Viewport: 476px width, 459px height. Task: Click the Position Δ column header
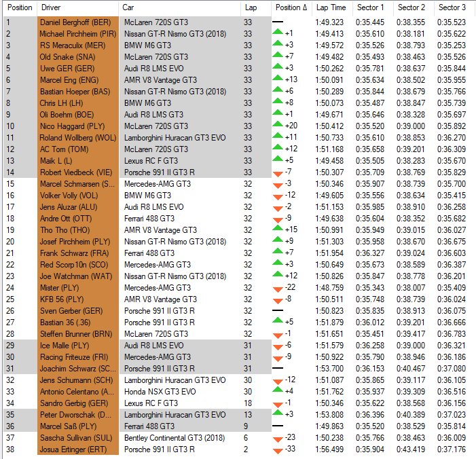pos(291,7)
